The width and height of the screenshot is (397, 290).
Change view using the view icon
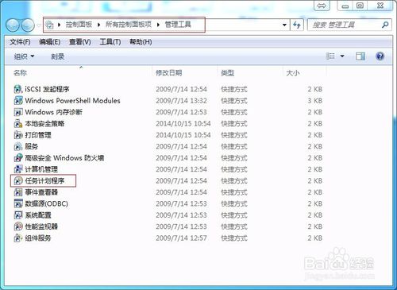[330, 56]
